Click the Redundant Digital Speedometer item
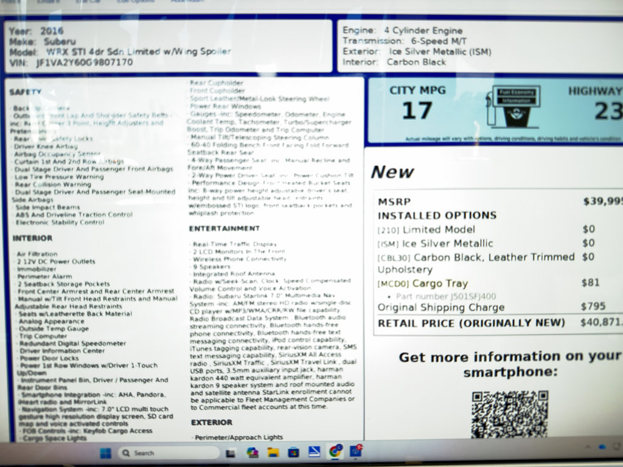The image size is (623, 467). pos(73,343)
